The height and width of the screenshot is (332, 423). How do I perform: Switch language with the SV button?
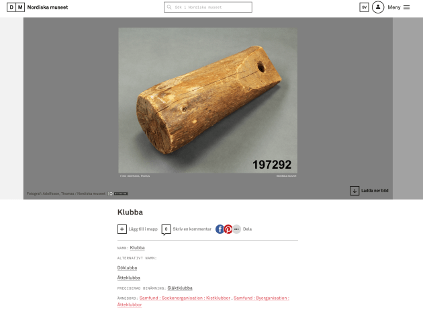click(x=364, y=7)
